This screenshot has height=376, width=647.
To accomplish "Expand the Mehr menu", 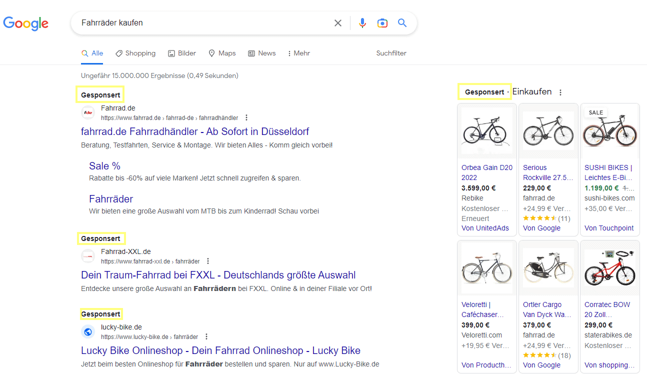I will [299, 53].
